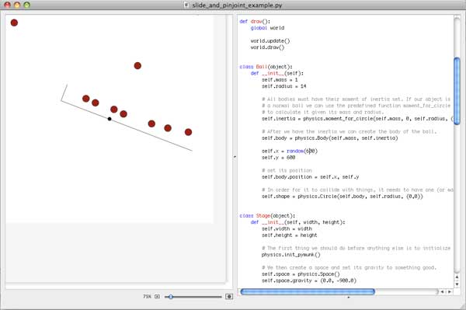Click the 'world.update()' line
The image size is (466, 310).
270,41
